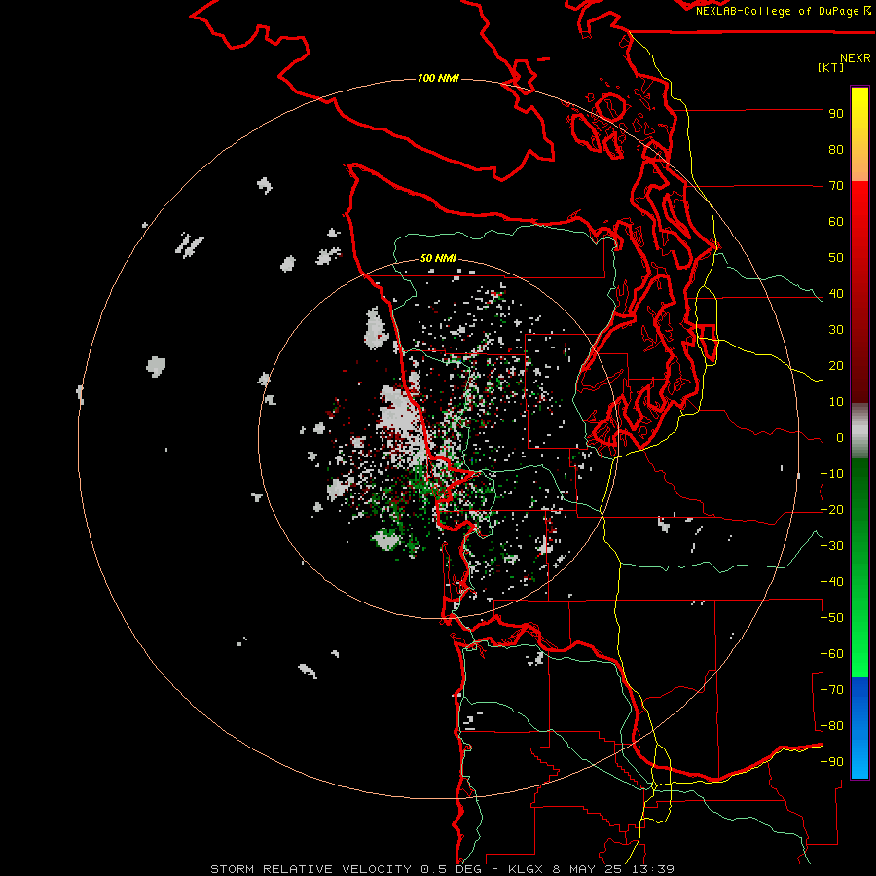This screenshot has height=876, width=876.
Task: Click the positive 90 value on the velocity scale
Action: (836, 114)
